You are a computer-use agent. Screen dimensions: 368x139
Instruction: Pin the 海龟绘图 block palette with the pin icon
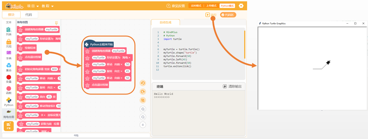56,23
